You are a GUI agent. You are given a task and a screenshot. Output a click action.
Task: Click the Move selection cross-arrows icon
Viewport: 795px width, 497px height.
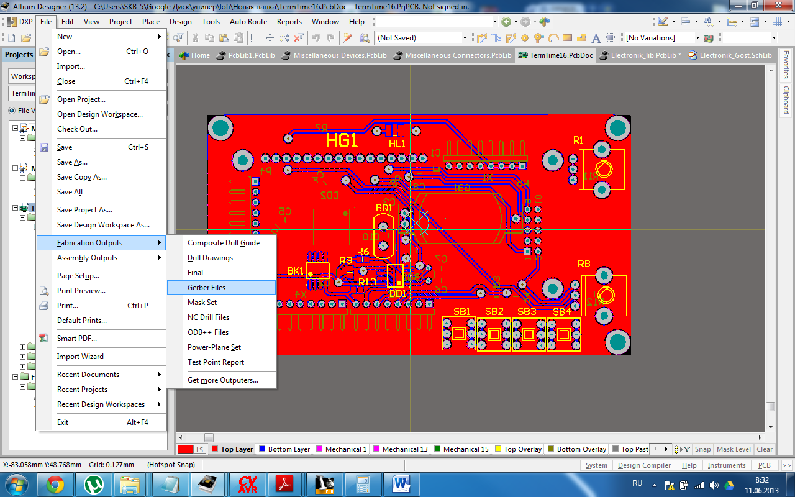click(x=270, y=38)
